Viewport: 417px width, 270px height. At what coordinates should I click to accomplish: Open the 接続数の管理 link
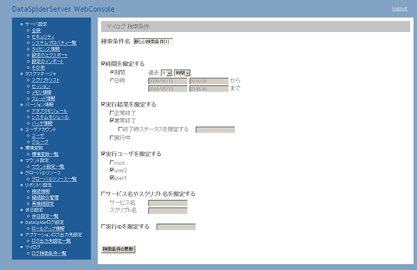[45, 197]
